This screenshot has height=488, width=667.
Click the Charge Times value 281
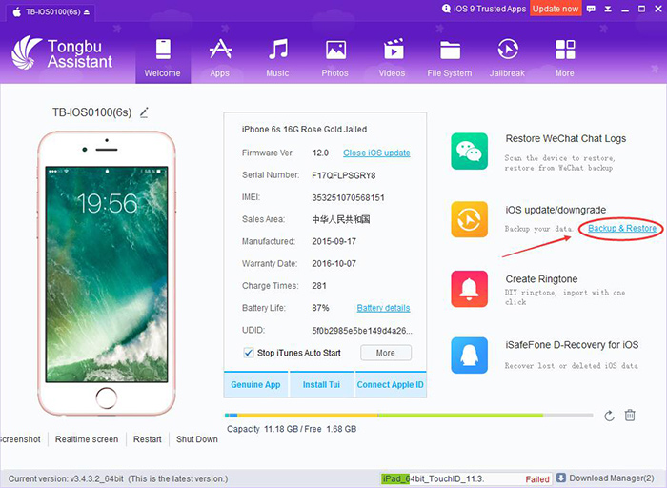click(319, 286)
